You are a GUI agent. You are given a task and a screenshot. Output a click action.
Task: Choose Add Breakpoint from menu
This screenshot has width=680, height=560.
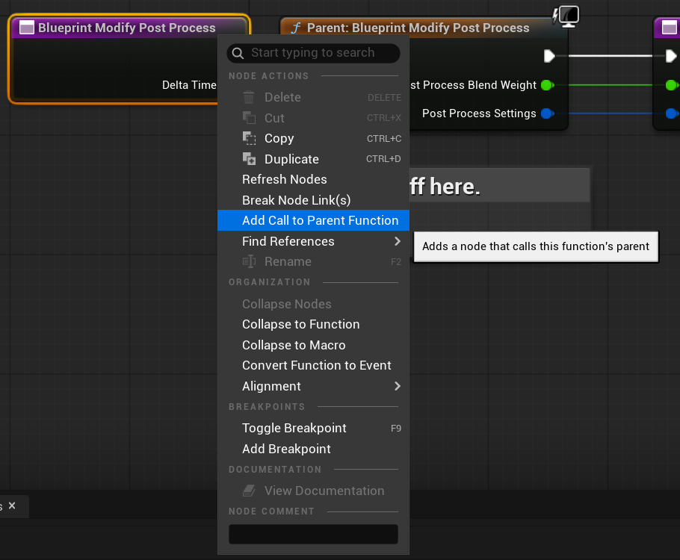(286, 449)
